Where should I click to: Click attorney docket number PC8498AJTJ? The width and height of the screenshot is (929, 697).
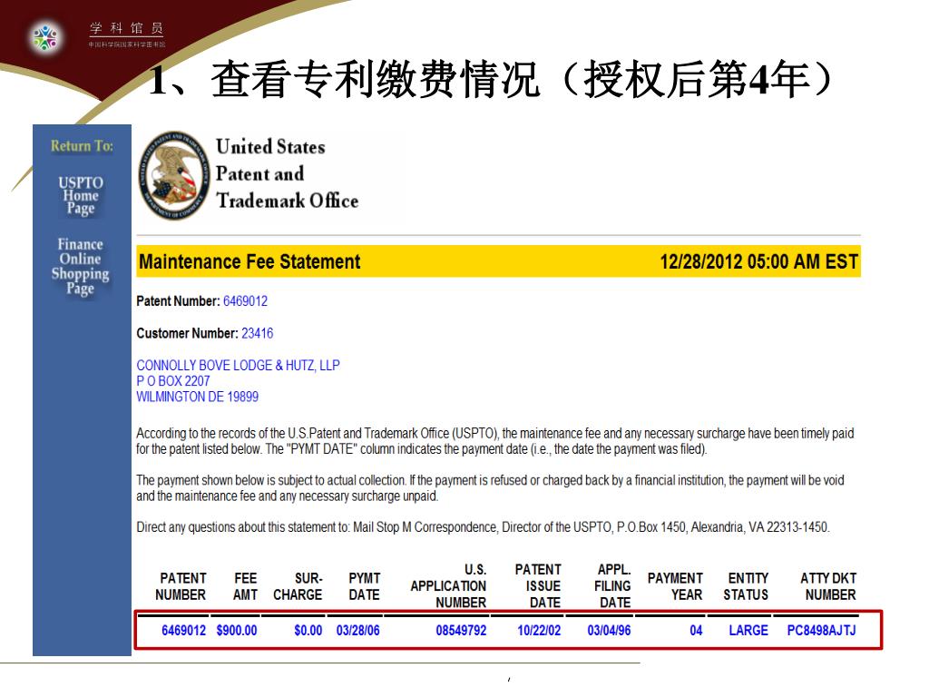point(821,631)
